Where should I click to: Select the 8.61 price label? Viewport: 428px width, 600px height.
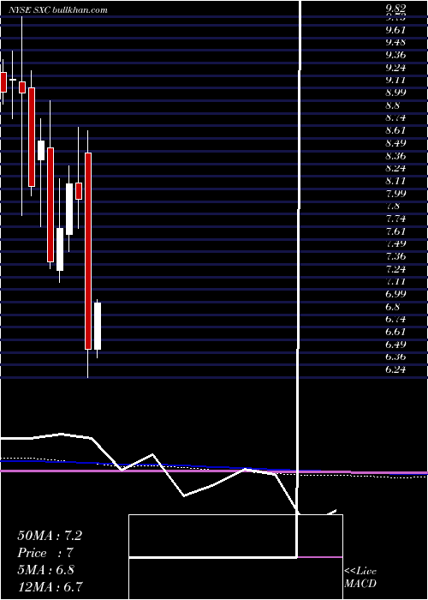click(x=395, y=130)
